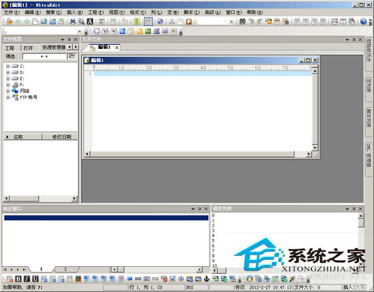Click the Yahoo search toolbar icon
This screenshot has height=292, width=374.
pyautogui.click(x=105, y=31)
